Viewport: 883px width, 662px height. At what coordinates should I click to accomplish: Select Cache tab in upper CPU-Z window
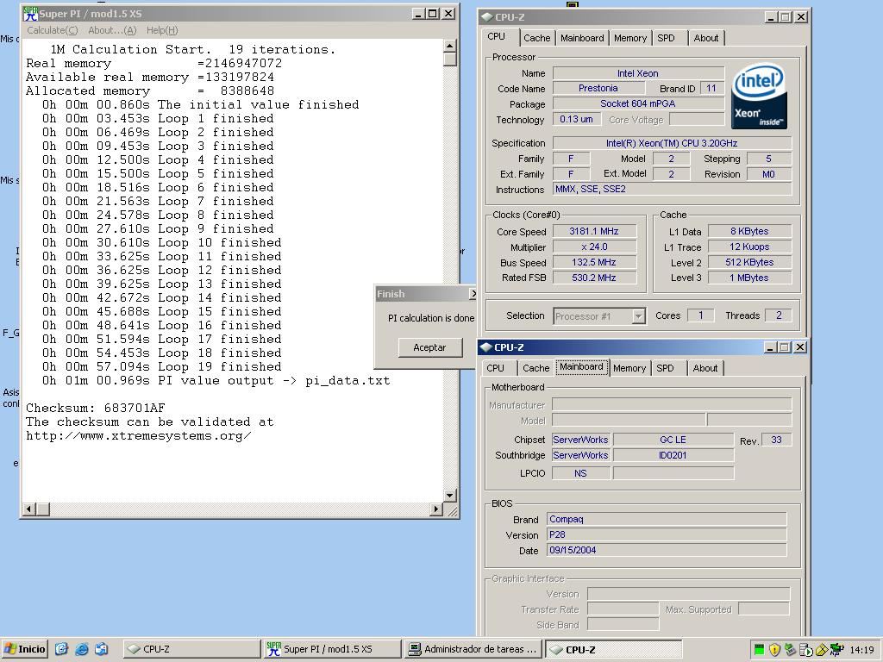coord(536,38)
